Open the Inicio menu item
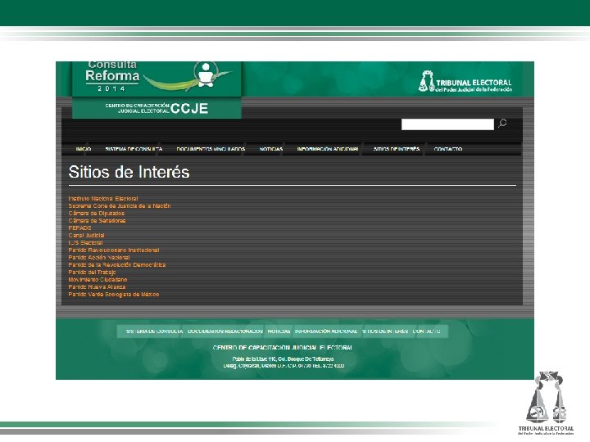 [83, 149]
